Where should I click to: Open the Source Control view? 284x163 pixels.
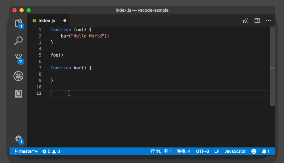pyautogui.click(x=18, y=58)
